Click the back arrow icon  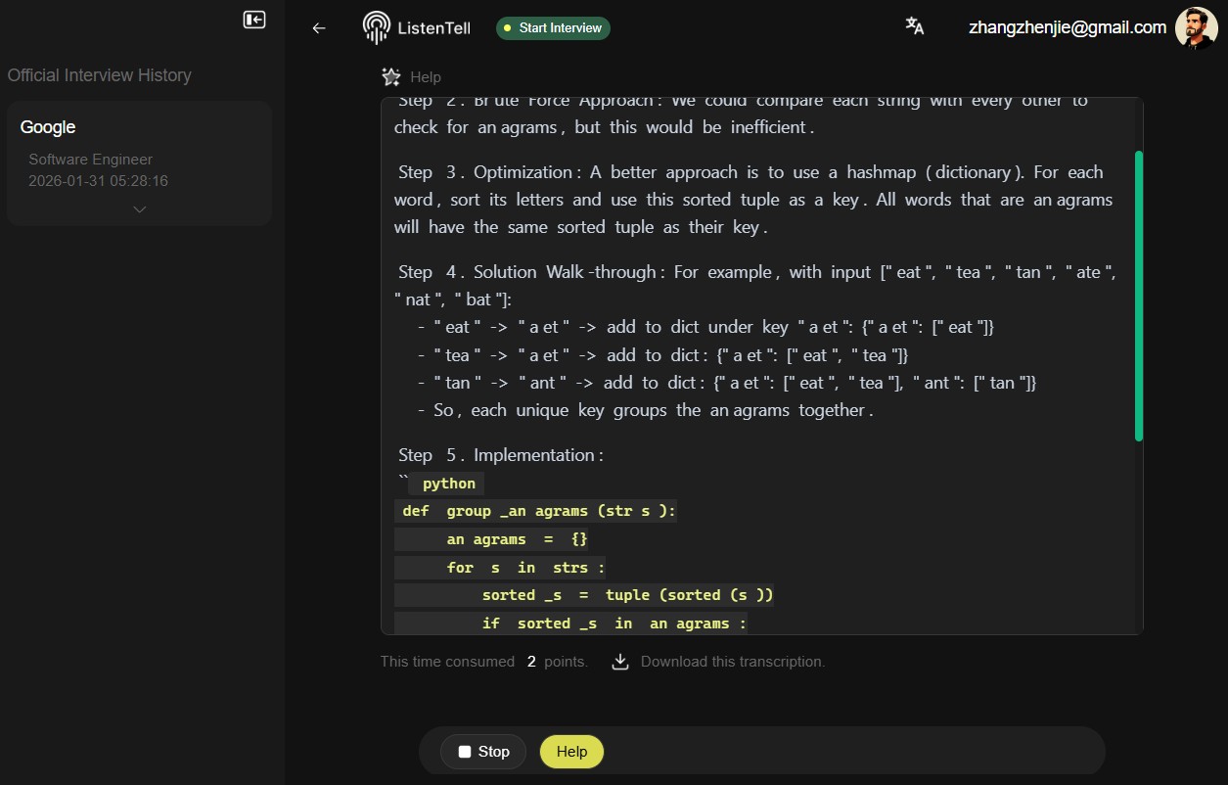[318, 28]
